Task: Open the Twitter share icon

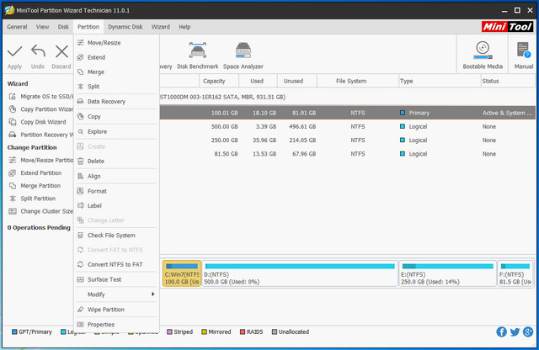Action: click(515, 331)
